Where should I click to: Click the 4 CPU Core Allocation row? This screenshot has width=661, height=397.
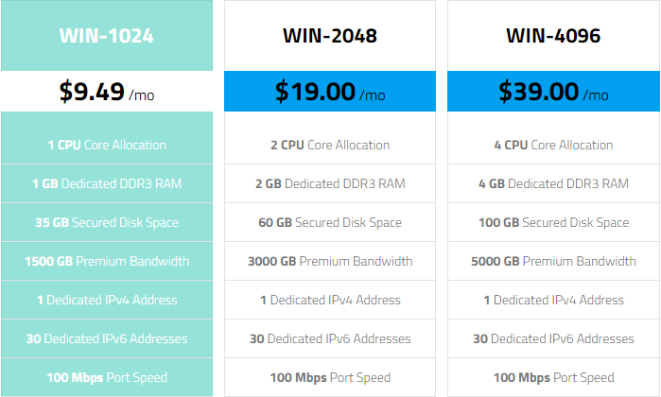(553, 145)
